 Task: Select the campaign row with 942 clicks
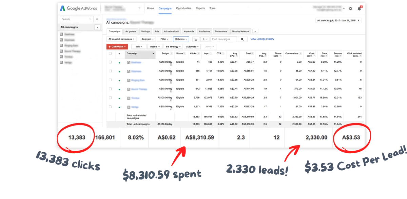[110, 89]
